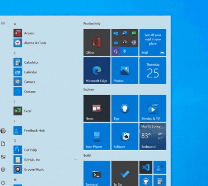This screenshot has width=208, height=186.
Task: Jump via the letter A header
Action: point(15,24)
